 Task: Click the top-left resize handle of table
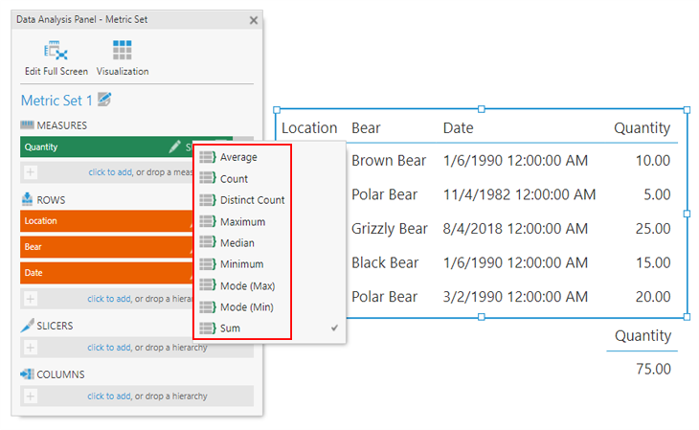[x=277, y=110]
